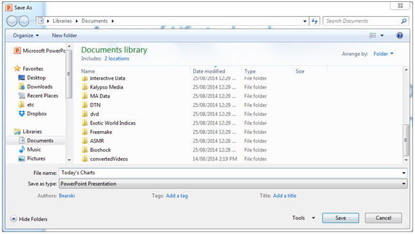Select Libraries in navigation pane

click(28, 132)
